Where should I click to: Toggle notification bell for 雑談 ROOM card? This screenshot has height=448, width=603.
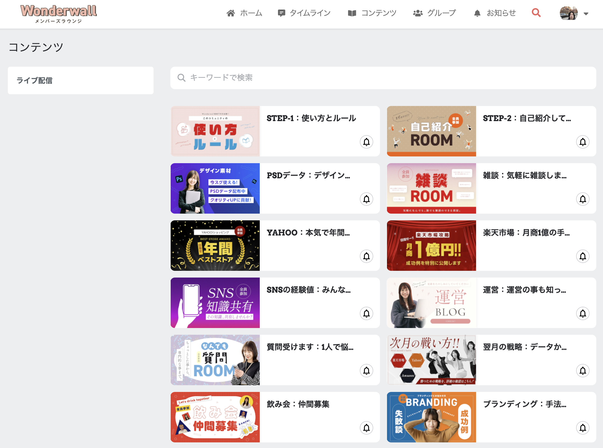583,199
